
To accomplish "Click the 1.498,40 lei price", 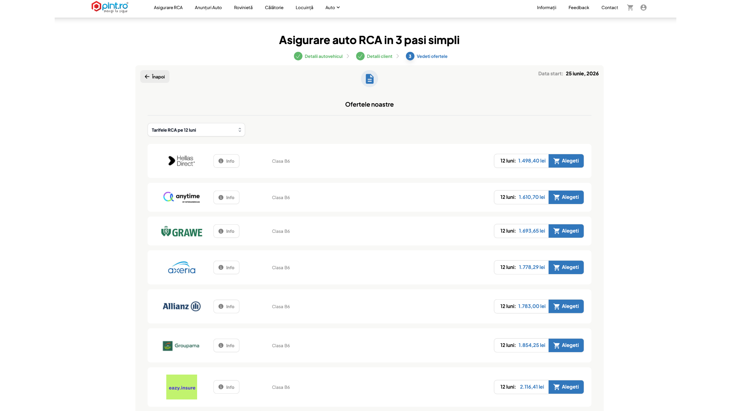I will [x=532, y=161].
